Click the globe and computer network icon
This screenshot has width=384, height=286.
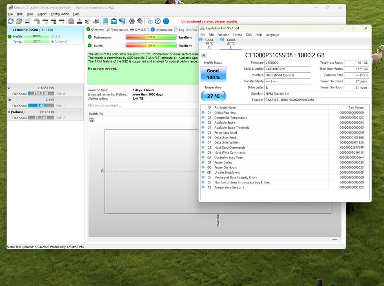click(x=122, y=21)
